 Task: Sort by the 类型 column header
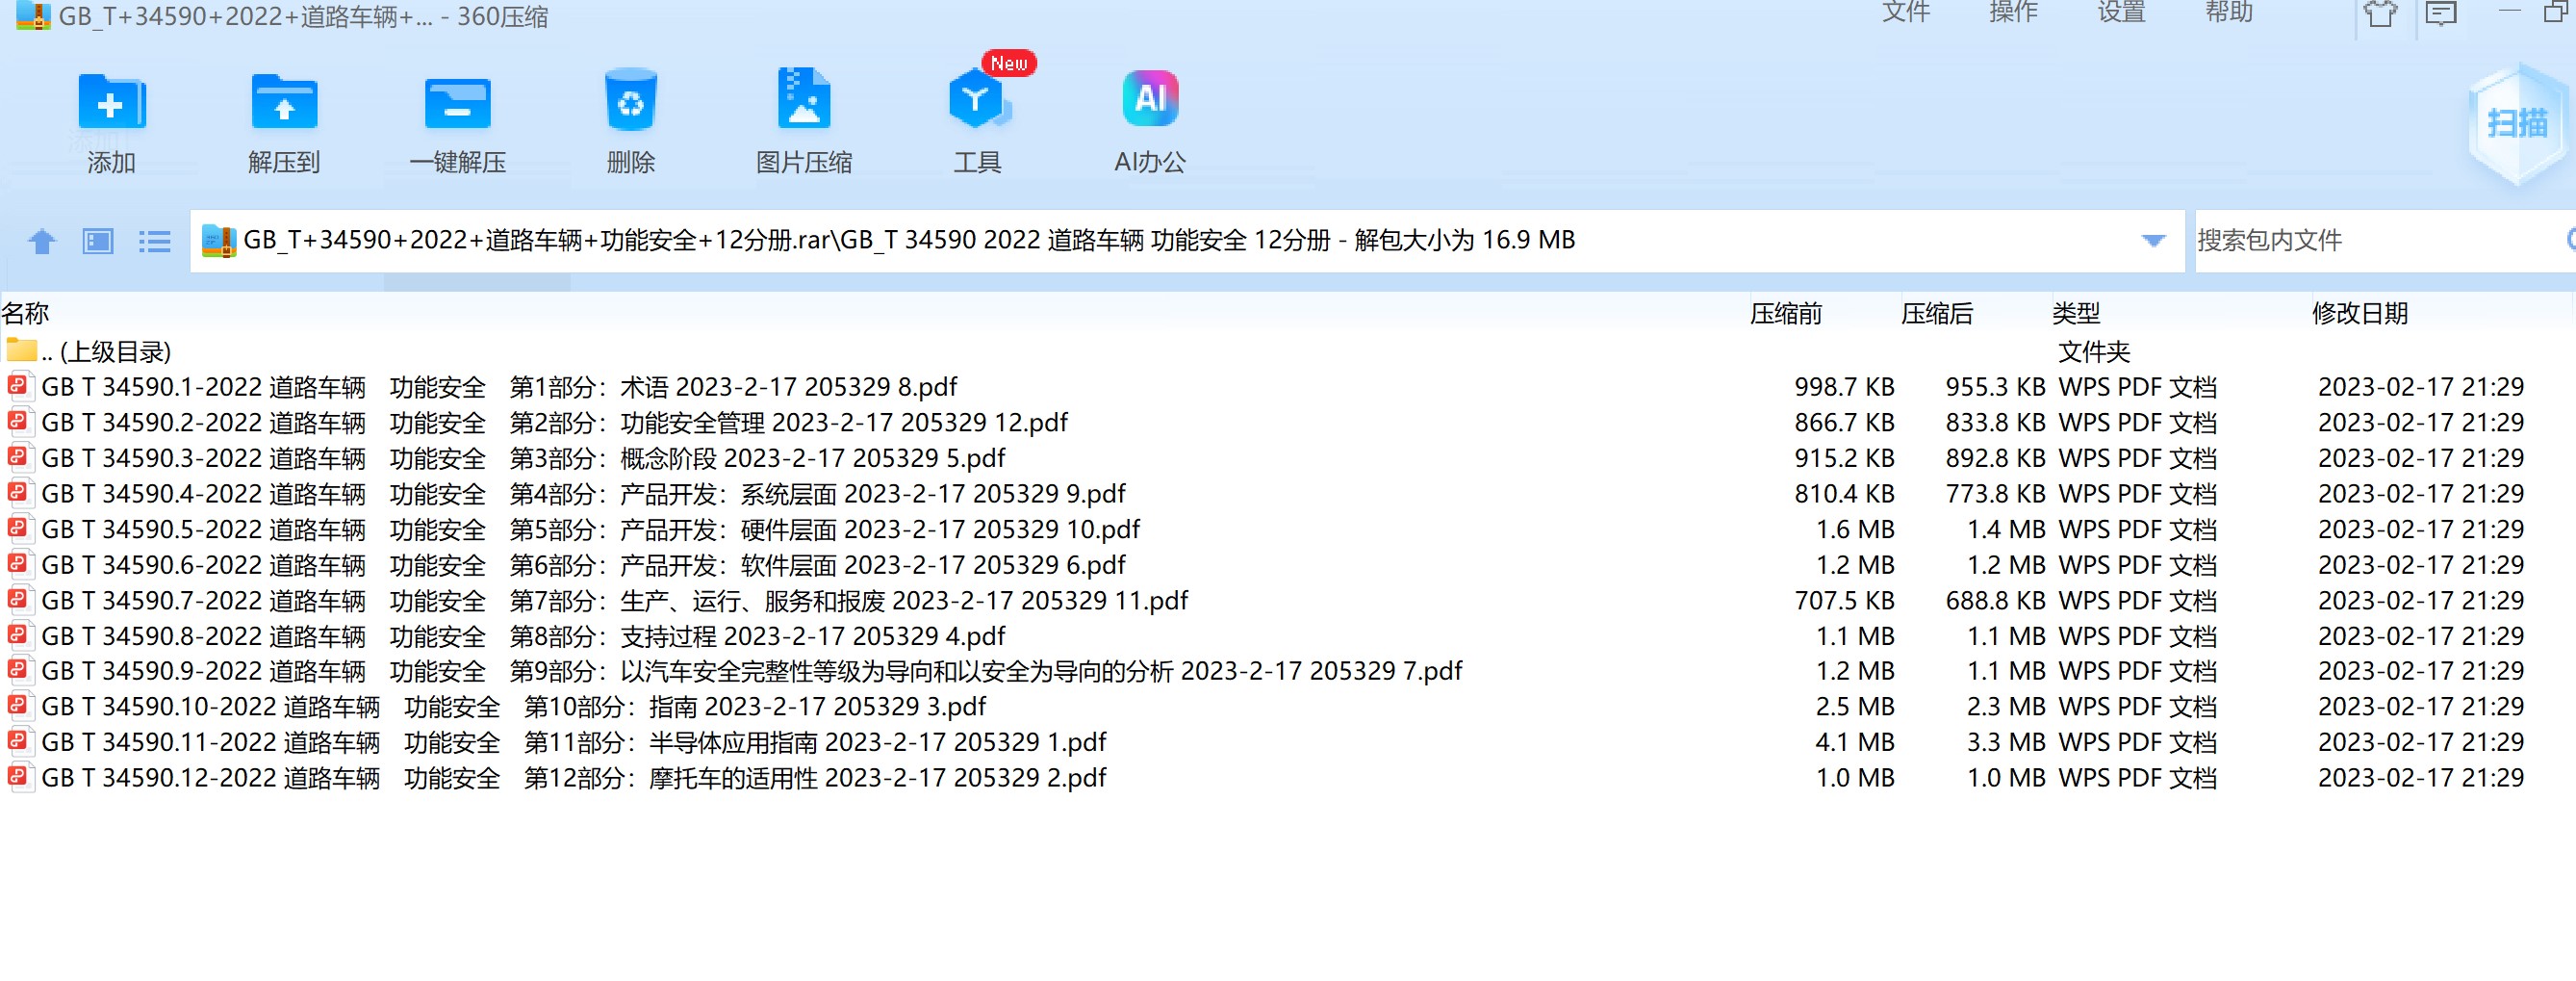[x=2076, y=314]
